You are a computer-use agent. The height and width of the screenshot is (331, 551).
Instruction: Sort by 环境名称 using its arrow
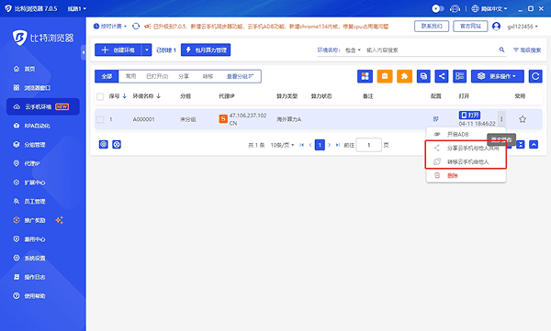point(159,96)
